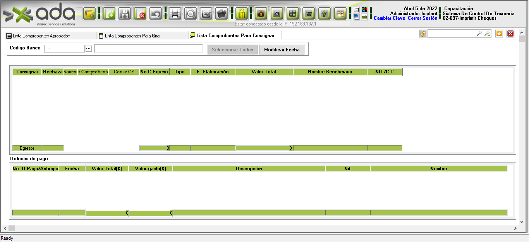This screenshot has height=242, width=529.
Task: Click the yellow padlock icon
Action: pyautogui.click(x=242, y=14)
